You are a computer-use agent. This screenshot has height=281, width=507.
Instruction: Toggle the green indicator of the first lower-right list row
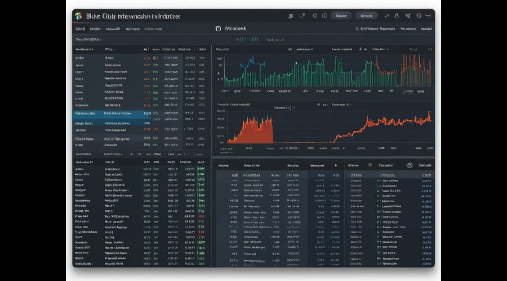(379, 180)
